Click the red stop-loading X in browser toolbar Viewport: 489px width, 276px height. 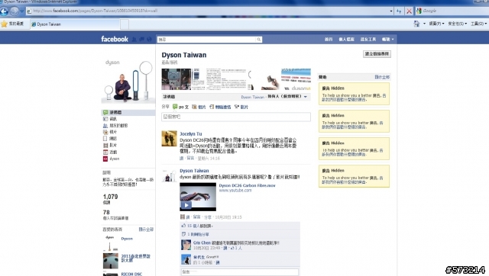(x=409, y=11)
